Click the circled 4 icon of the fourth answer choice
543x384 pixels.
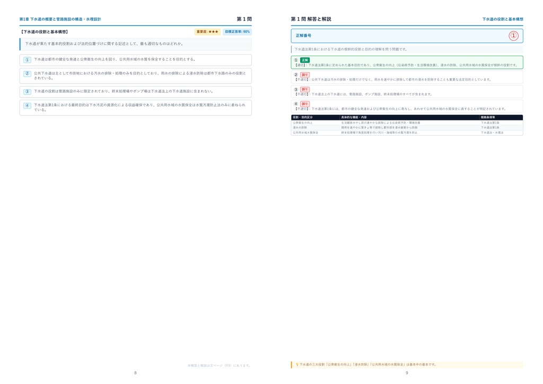(28, 106)
